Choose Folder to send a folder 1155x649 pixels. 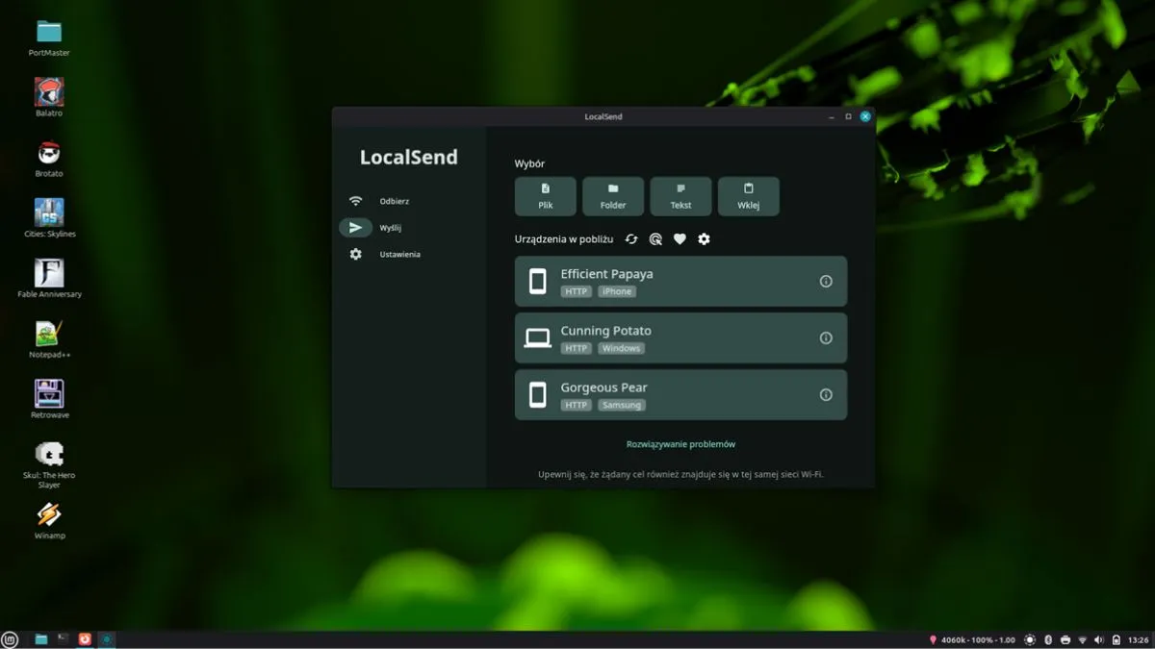(x=613, y=196)
